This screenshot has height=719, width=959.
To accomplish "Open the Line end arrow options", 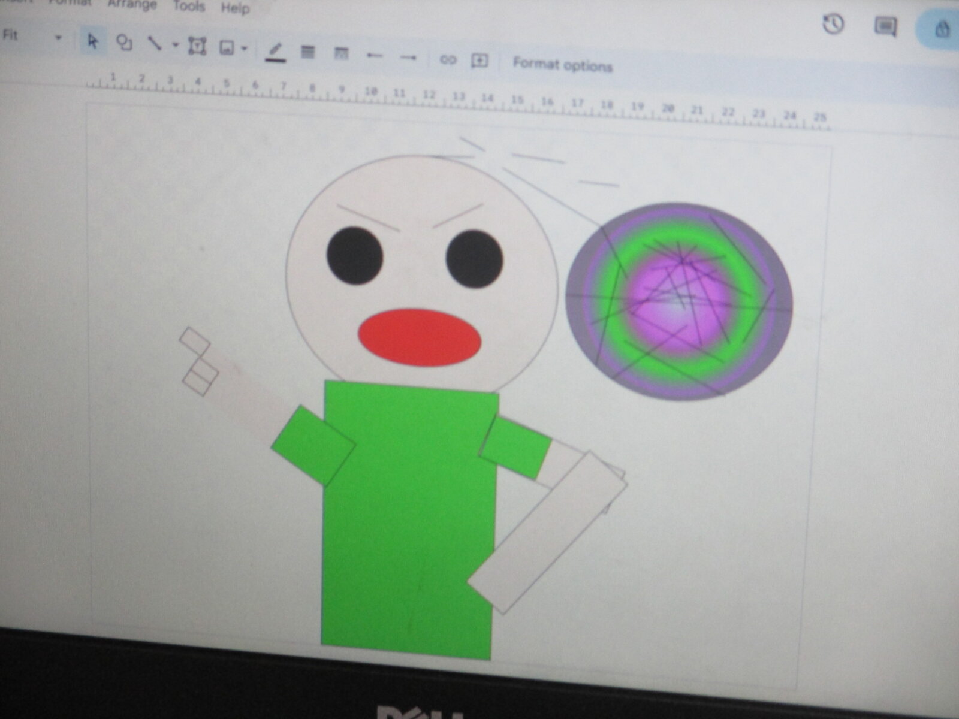I will [408, 58].
